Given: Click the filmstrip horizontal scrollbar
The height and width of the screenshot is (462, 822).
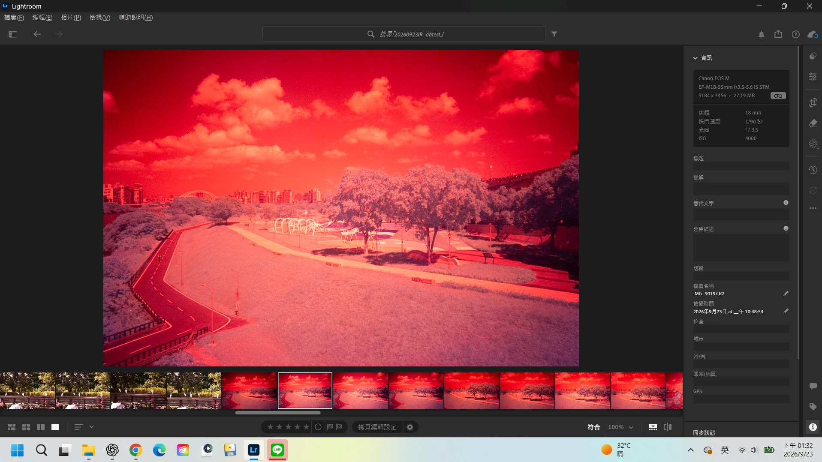Looking at the screenshot, I should 278,413.
